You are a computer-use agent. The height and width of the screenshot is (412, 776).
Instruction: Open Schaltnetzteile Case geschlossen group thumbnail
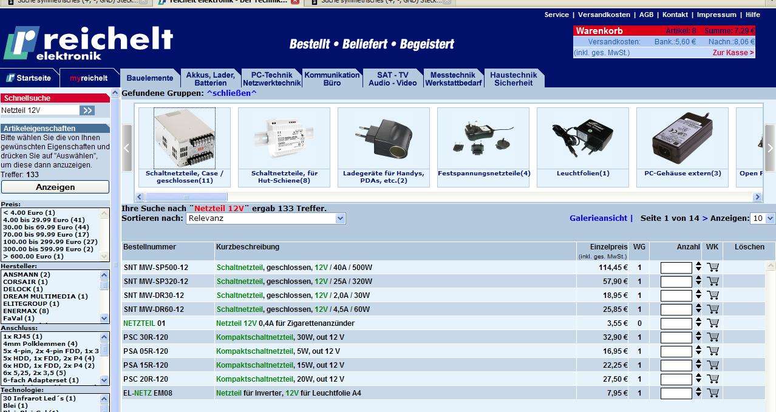tap(185, 140)
